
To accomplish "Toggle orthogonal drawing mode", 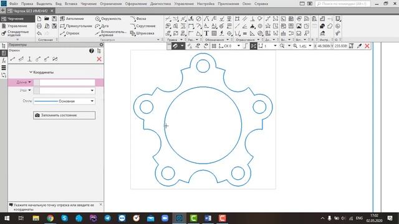I will click(x=246, y=46).
